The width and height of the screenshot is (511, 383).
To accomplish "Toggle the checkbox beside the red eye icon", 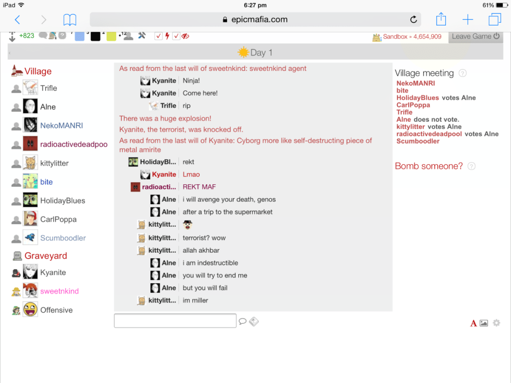I will coord(176,36).
